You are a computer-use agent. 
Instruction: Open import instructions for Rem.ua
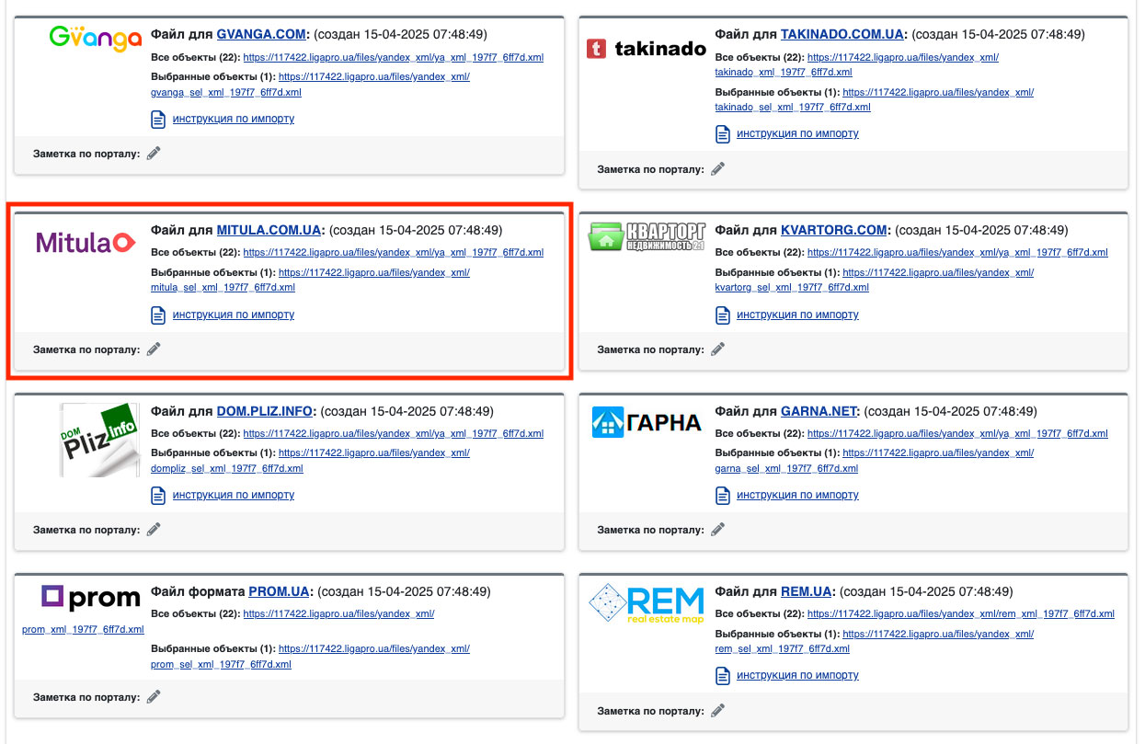click(x=797, y=675)
